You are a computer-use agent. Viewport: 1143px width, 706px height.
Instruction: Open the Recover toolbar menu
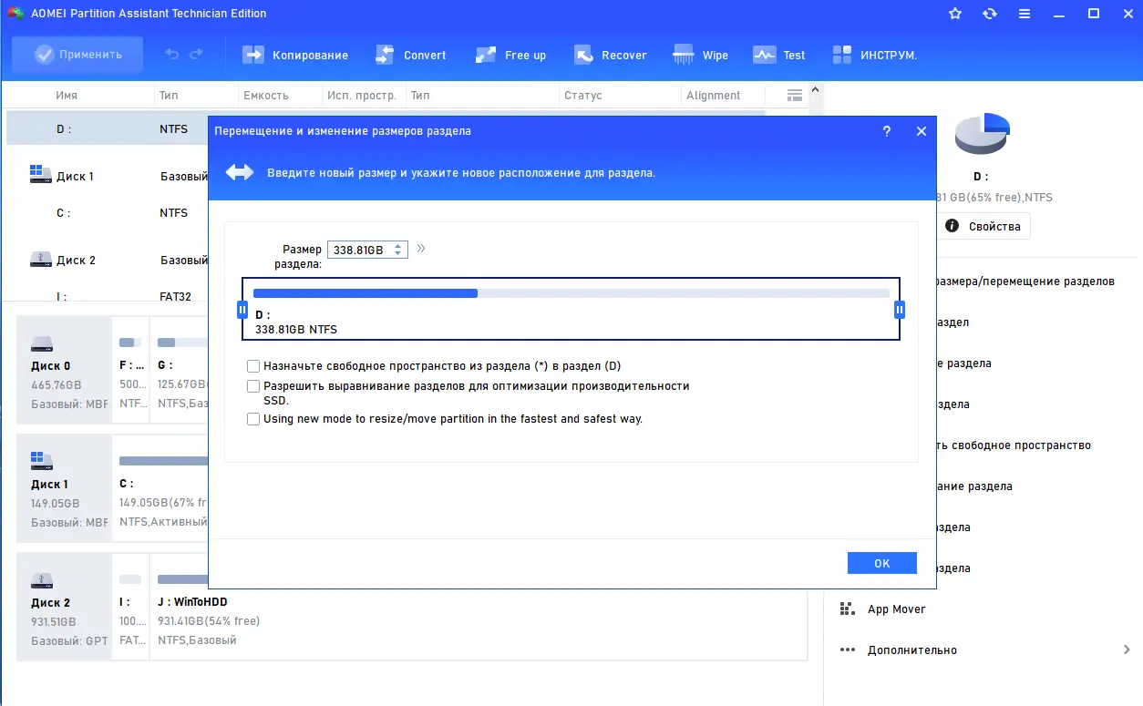(x=610, y=55)
